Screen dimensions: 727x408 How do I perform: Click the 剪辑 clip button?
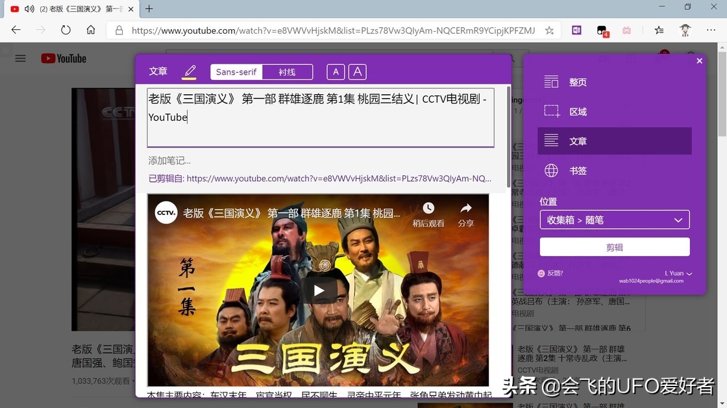(x=614, y=247)
